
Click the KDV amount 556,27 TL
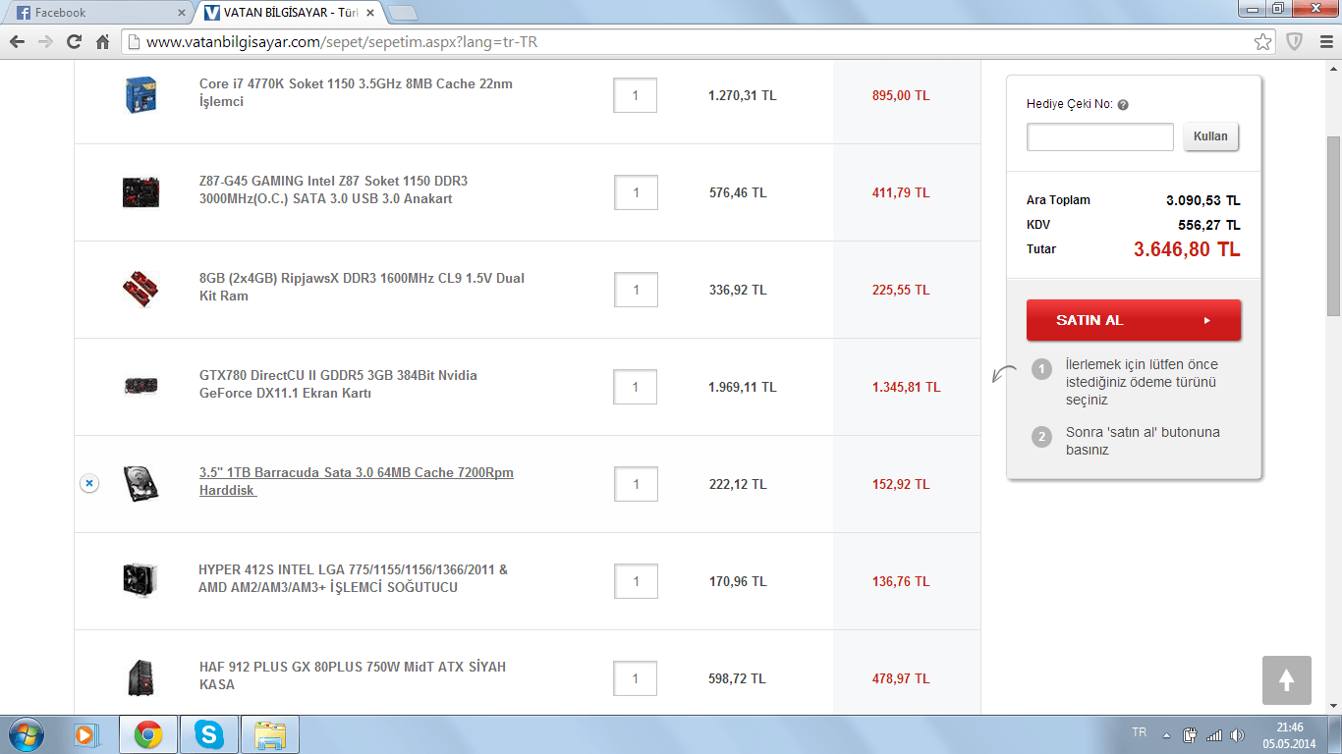(1209, 225)
